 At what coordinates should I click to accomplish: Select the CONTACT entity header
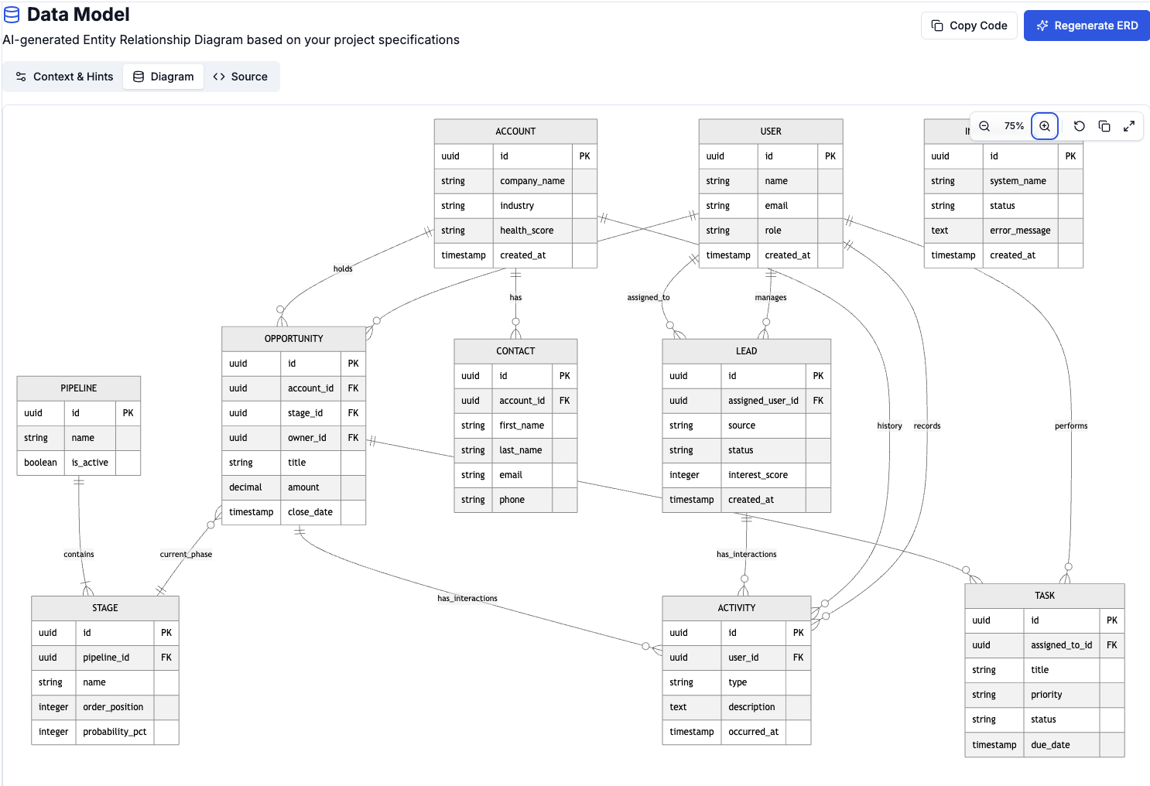[x=515, y=351]
